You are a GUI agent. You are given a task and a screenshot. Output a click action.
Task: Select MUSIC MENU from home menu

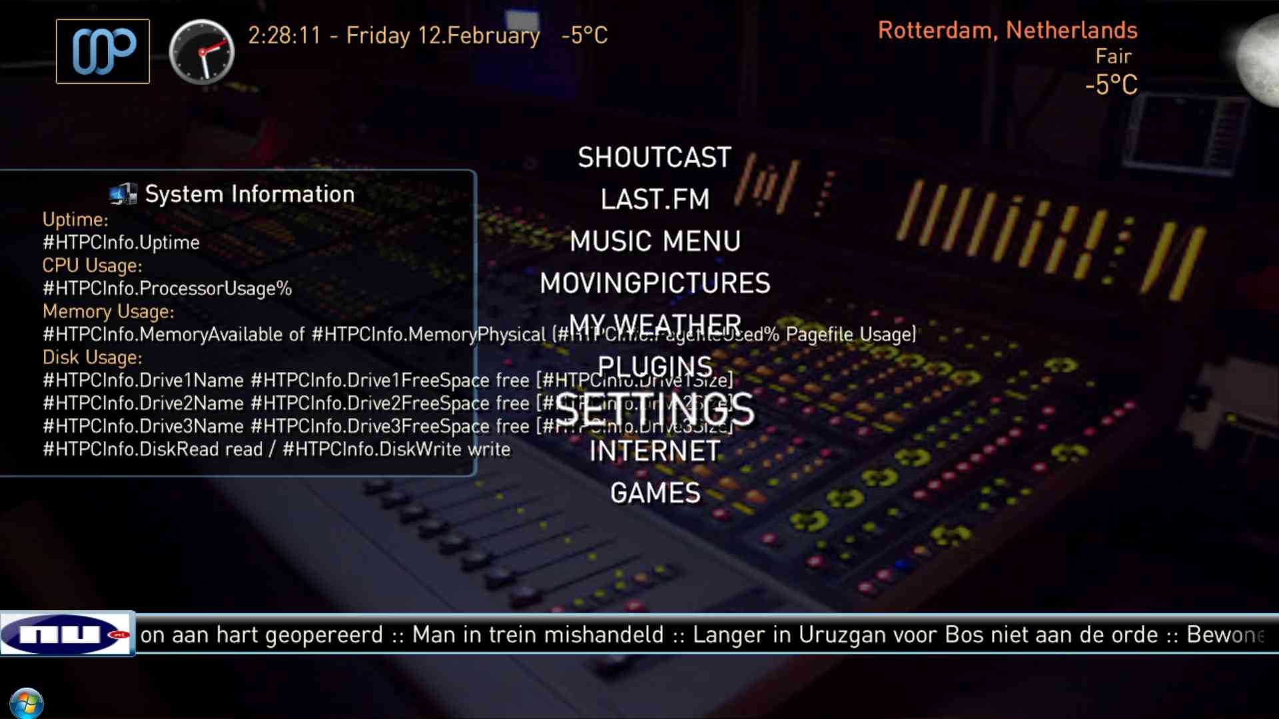654,242
